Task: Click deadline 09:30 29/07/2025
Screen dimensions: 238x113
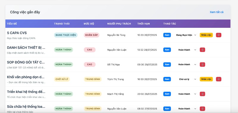Action: tap(147, 64)
